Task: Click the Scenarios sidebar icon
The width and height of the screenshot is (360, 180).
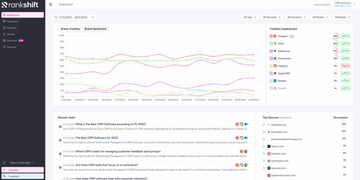Action: pyautogui.click(x=4, y=21)
